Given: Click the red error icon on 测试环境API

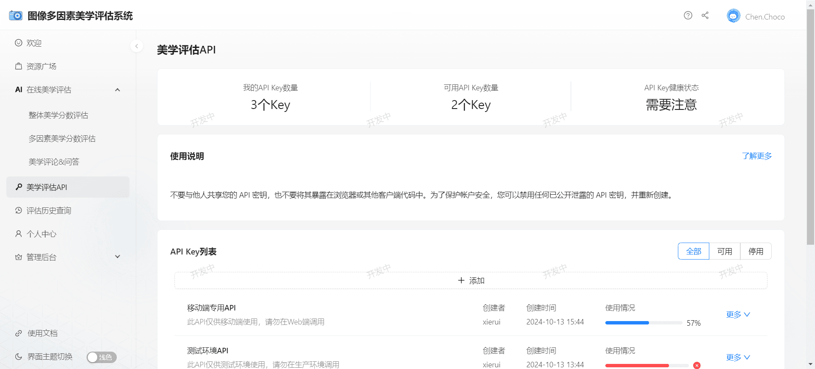Looking at the screenshot, I should (x=697, y=365).
